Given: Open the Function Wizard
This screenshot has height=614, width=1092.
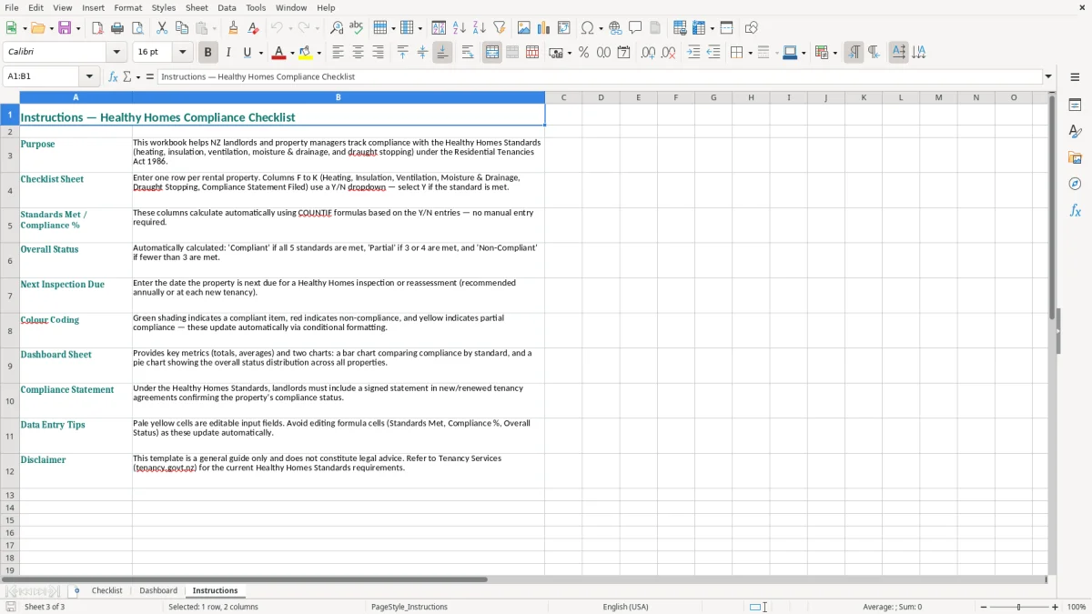Looking at the screenshot, I should 114,76.
